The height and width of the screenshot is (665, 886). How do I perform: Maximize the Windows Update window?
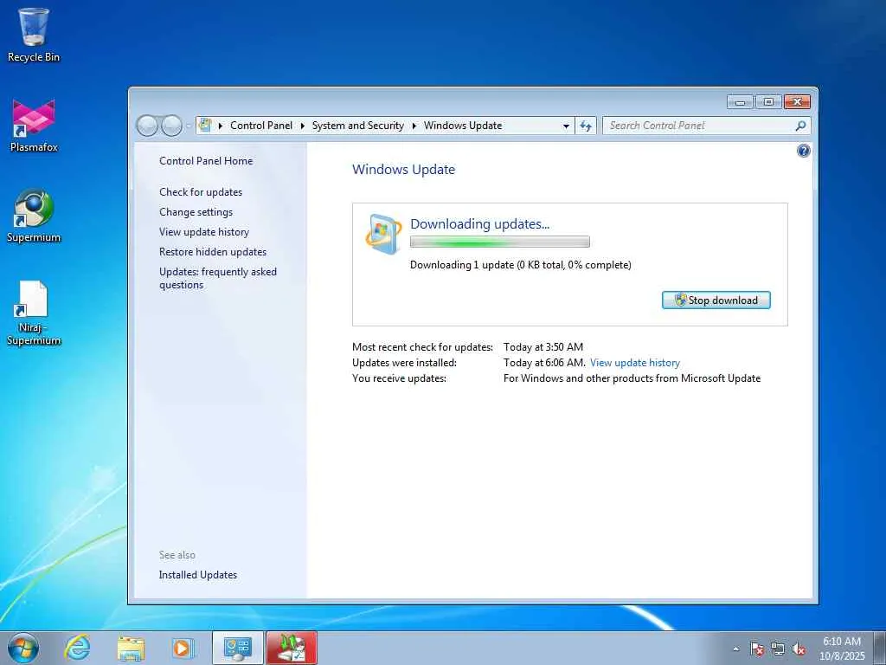pyautogui.click(x=768, y=102)
